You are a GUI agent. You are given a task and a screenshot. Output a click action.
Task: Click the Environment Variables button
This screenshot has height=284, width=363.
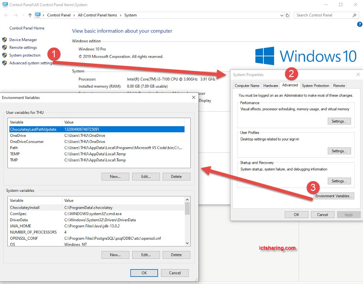point(334,196)
